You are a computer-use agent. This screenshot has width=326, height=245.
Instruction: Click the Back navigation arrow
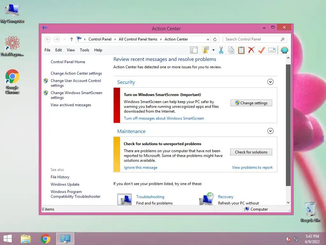coord(48,39)
